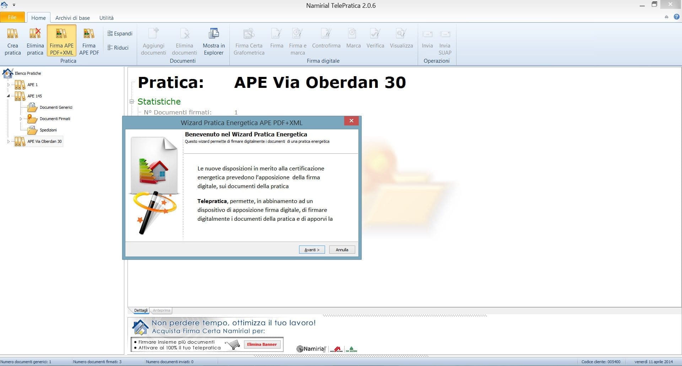Select the Spedizioni folder in tree

(48, 130)
